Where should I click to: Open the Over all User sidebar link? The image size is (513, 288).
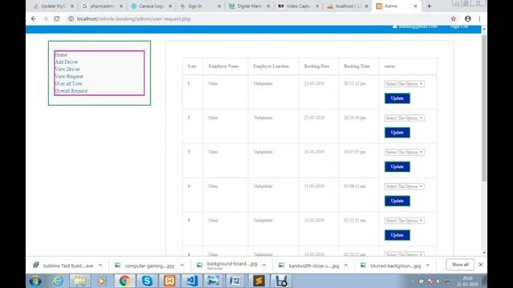[x=68, y=83]
